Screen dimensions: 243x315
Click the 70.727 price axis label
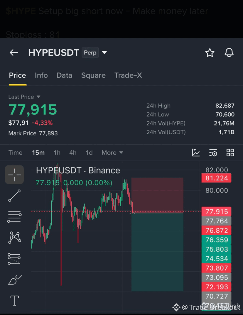coord(217,296)
